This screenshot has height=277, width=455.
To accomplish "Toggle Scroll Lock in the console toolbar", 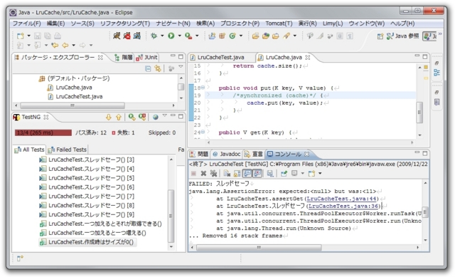I will point(237,174).
